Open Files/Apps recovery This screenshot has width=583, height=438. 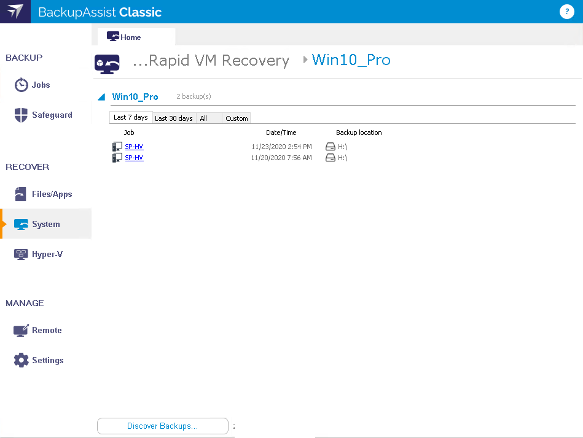click(x=52, y=194)
